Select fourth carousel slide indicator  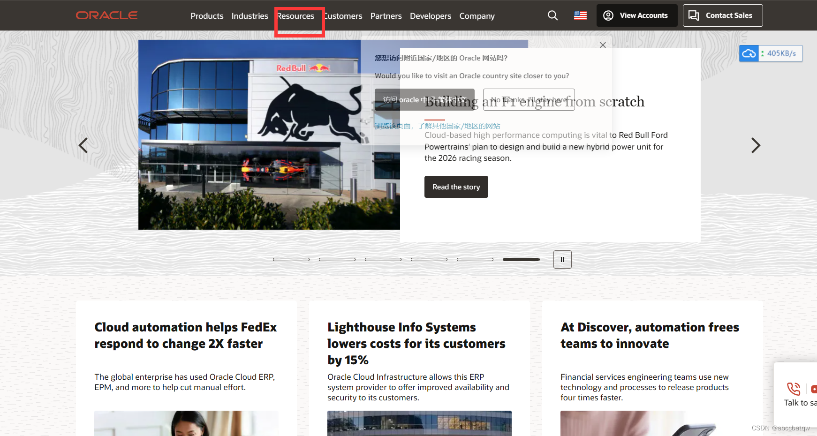429,259
